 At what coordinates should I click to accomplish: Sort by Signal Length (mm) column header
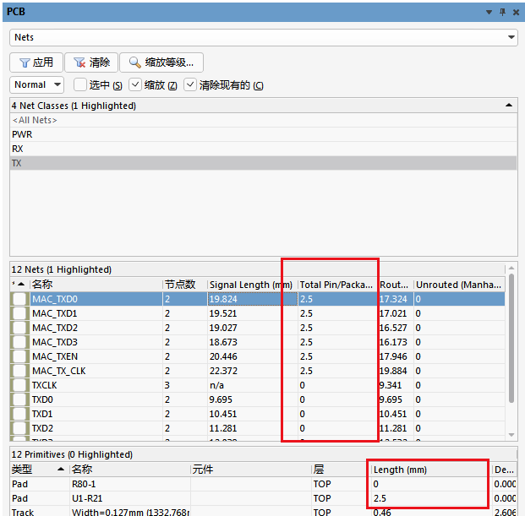[252, 285]
